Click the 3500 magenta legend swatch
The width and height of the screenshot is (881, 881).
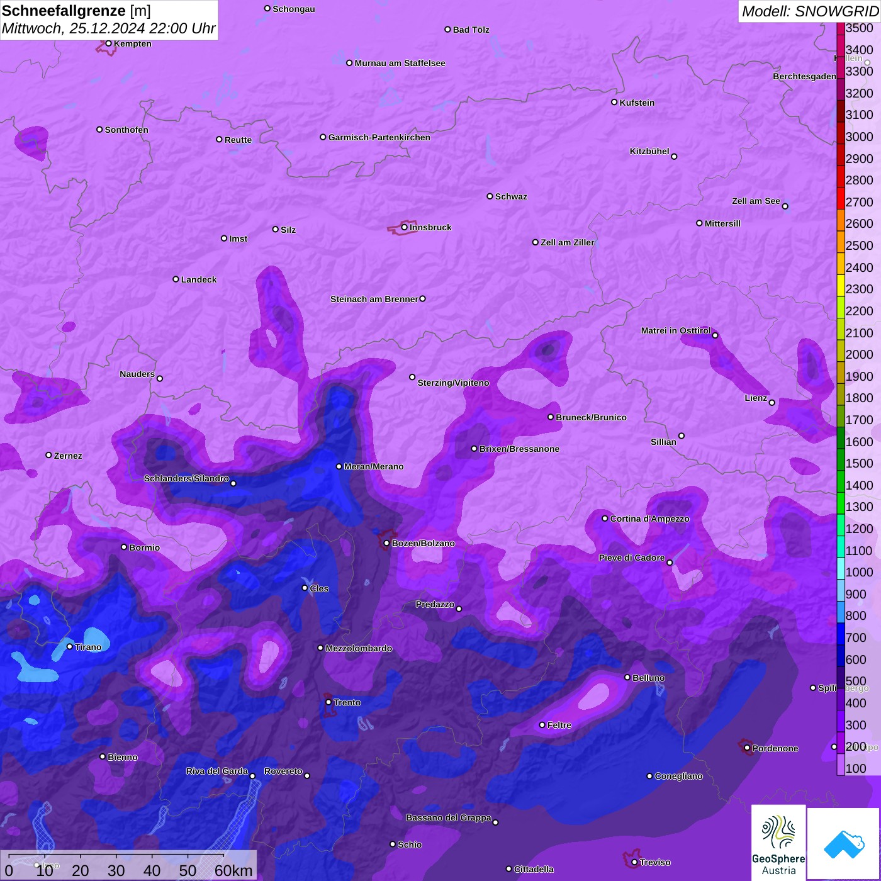click(x=841, y=28)
